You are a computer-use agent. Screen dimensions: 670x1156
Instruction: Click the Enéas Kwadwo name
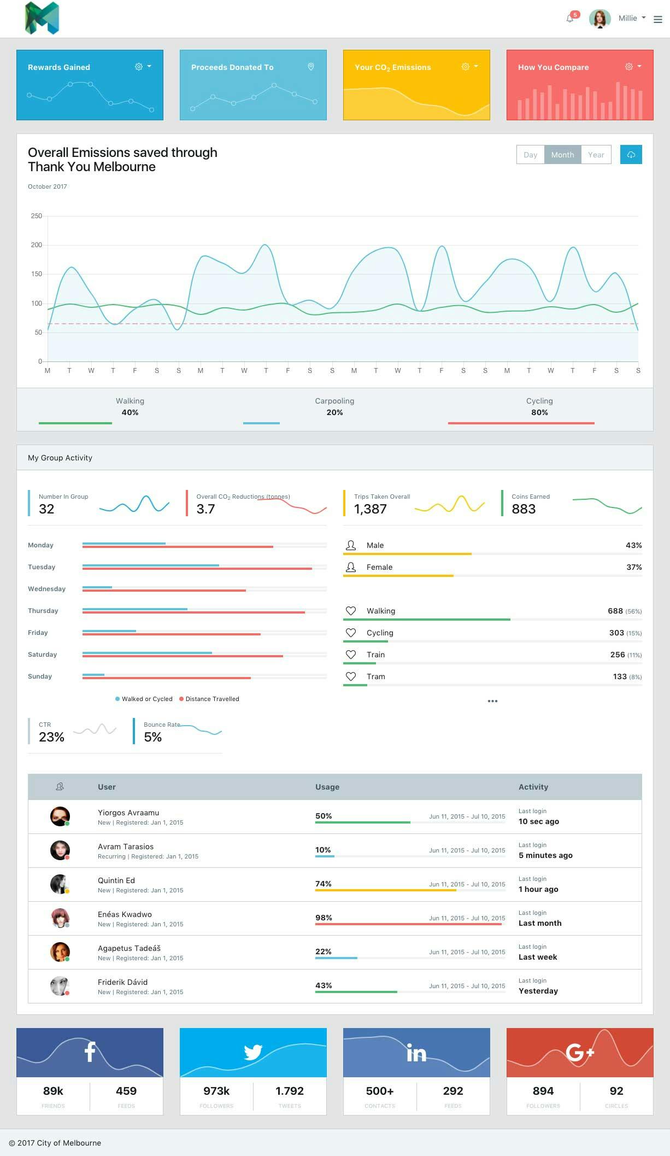point(125,914)
